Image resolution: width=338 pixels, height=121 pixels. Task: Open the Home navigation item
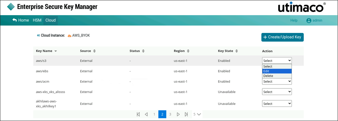(x=21, y=20)
